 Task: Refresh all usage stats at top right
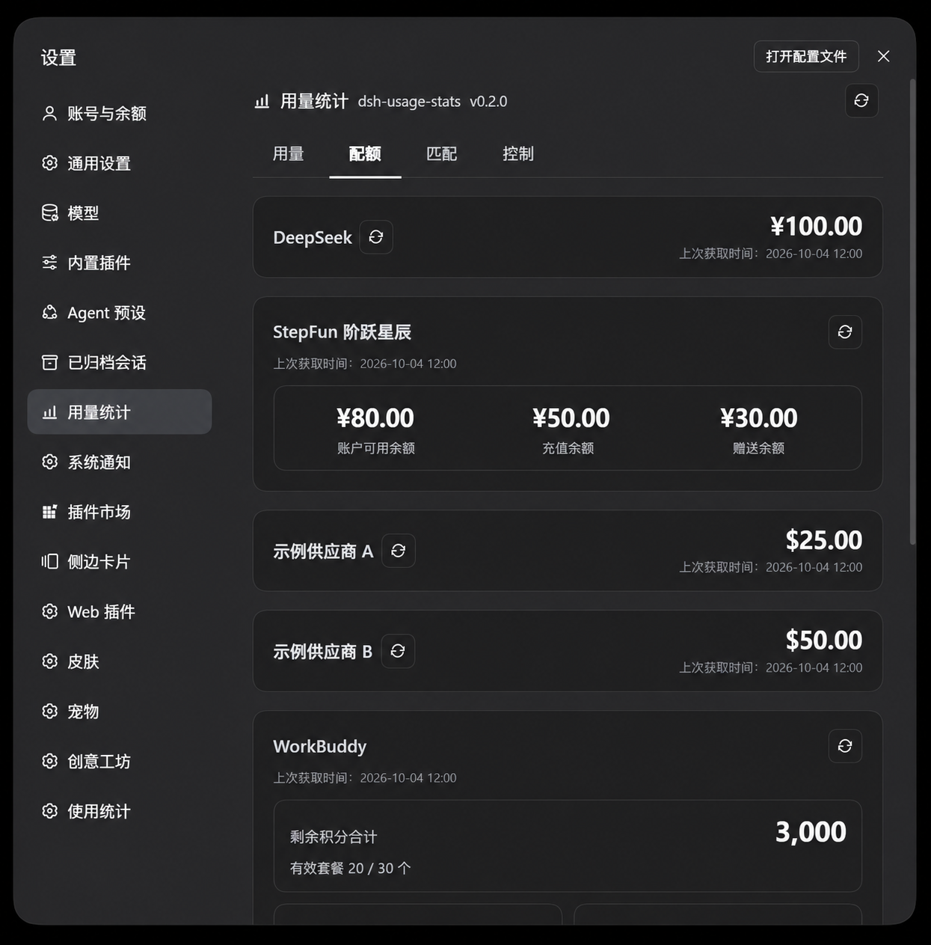(861, 100)
